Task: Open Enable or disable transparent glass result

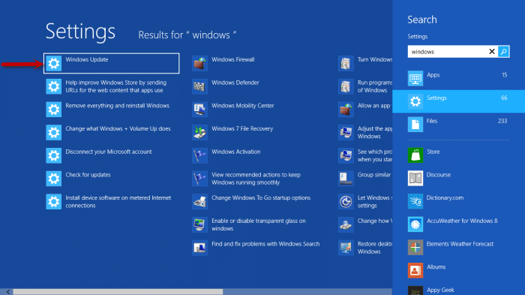Action: tap(259, 224)
